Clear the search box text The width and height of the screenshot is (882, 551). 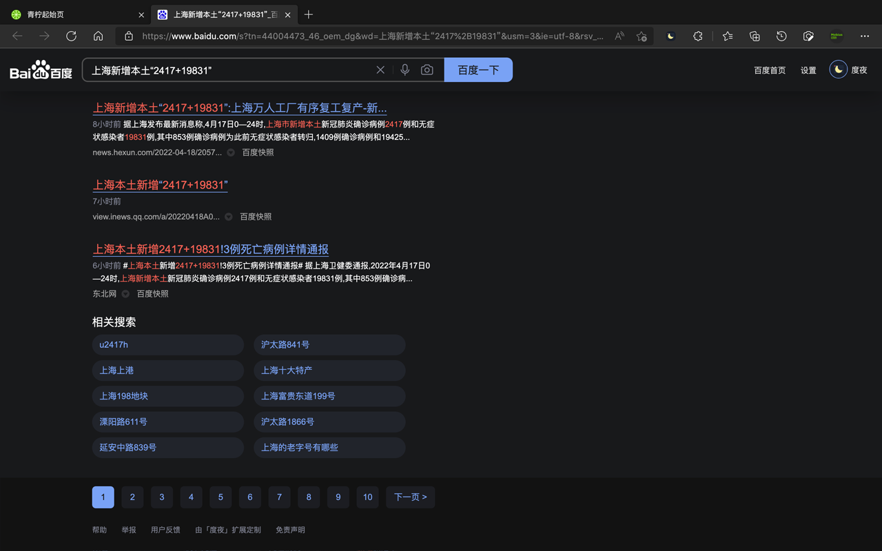(380, 70)
